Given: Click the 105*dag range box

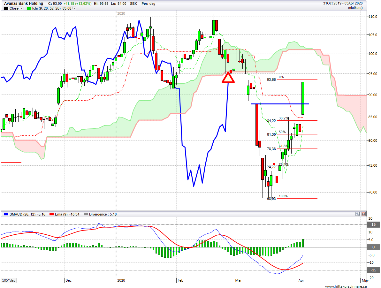Looking at the screenshot, I should pos(9,280).
